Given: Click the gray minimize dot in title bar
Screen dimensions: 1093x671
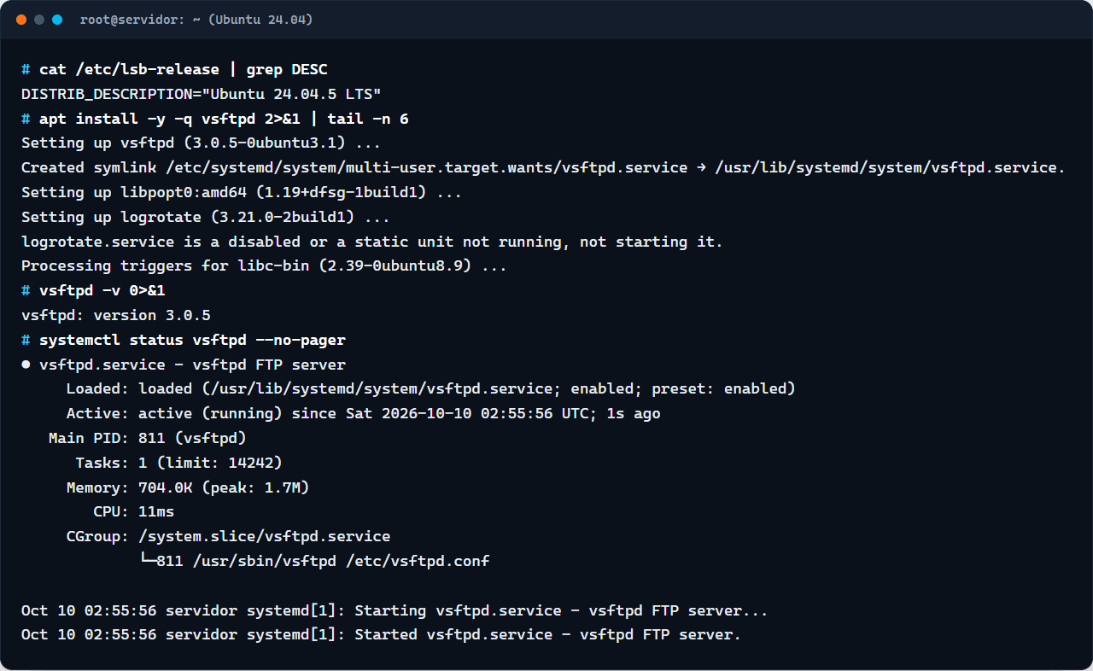Looking at the screenshot, I should (x=39, y=20).
